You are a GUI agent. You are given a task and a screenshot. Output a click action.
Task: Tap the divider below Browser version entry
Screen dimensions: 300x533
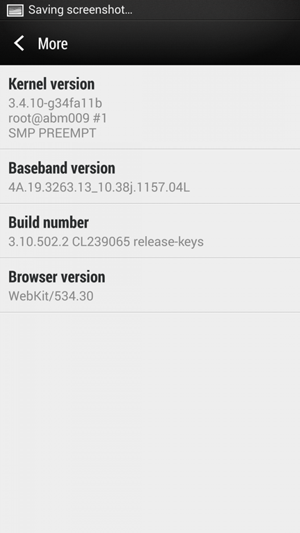pos(150,312)
